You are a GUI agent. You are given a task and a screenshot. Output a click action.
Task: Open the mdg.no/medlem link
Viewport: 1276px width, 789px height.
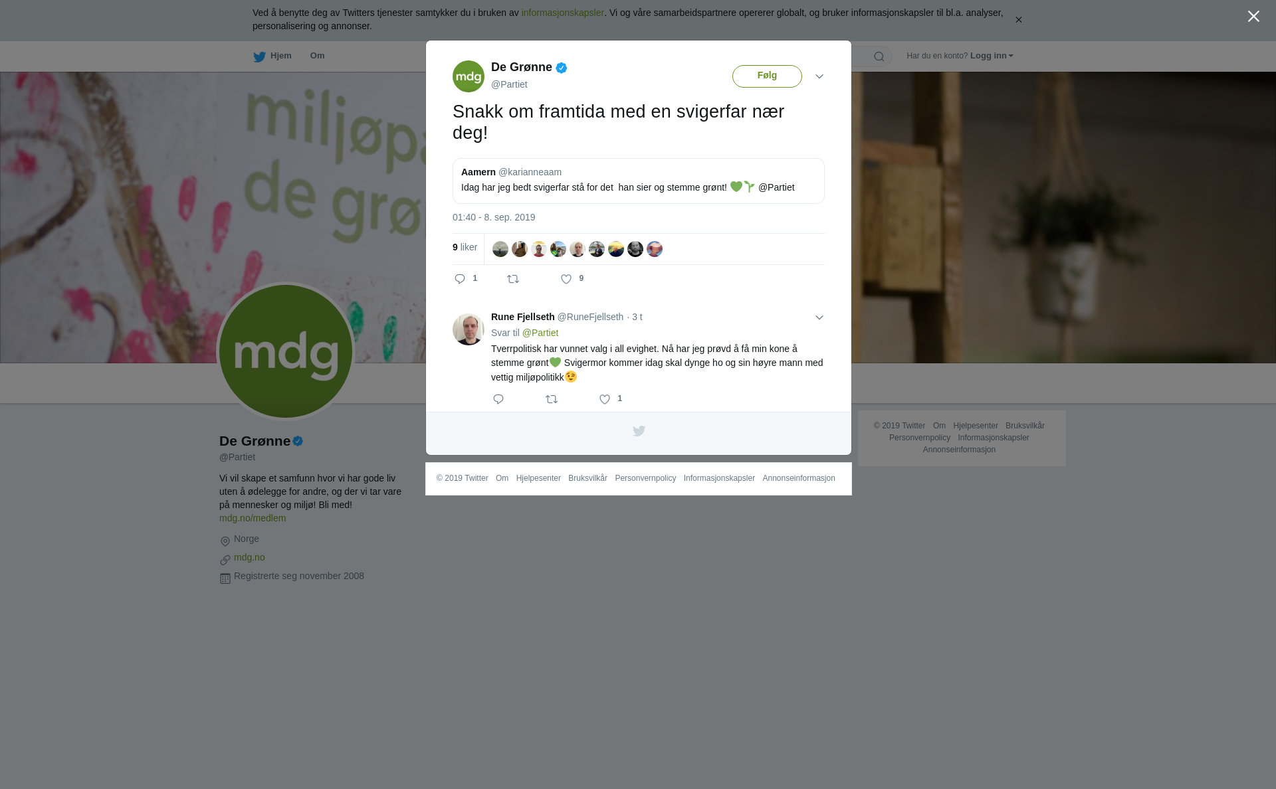tap(253, 518)
